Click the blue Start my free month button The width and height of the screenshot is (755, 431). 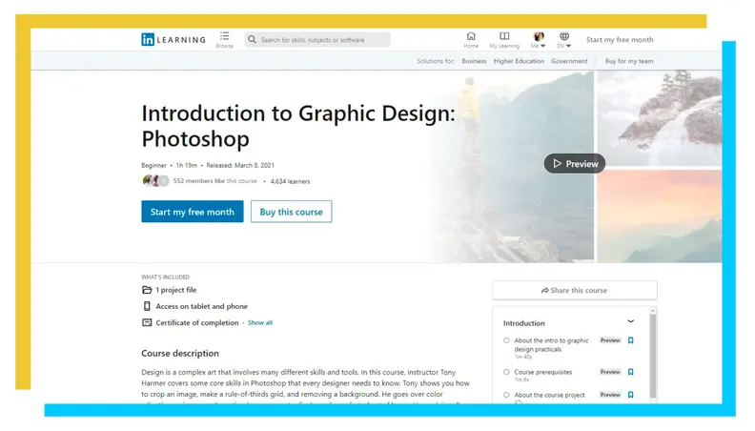point(193,212)
